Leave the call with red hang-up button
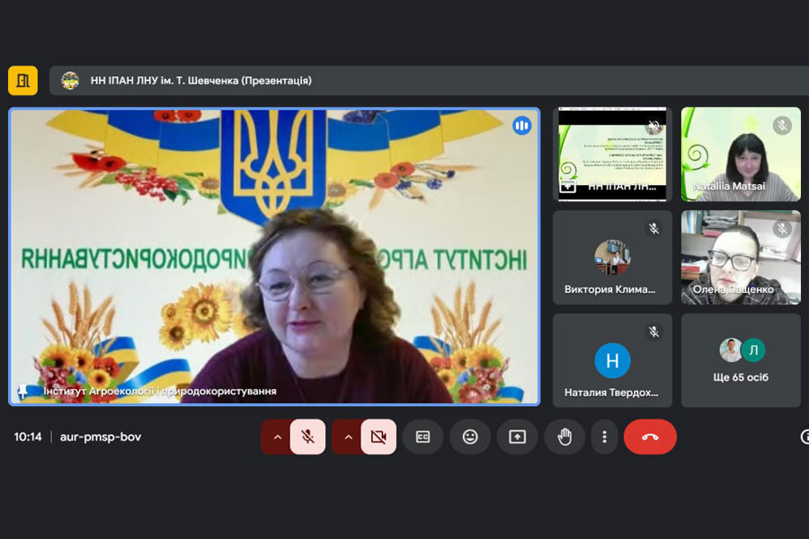 click(x=650, y=437)
